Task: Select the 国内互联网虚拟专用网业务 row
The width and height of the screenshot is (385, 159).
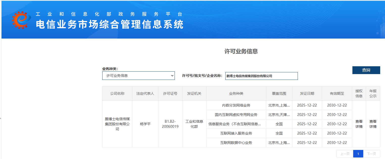Action: [236, 115]
